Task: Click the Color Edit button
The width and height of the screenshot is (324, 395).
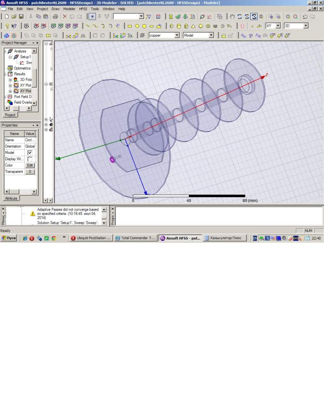Action: pyautogui.click(x=30, y=165)
